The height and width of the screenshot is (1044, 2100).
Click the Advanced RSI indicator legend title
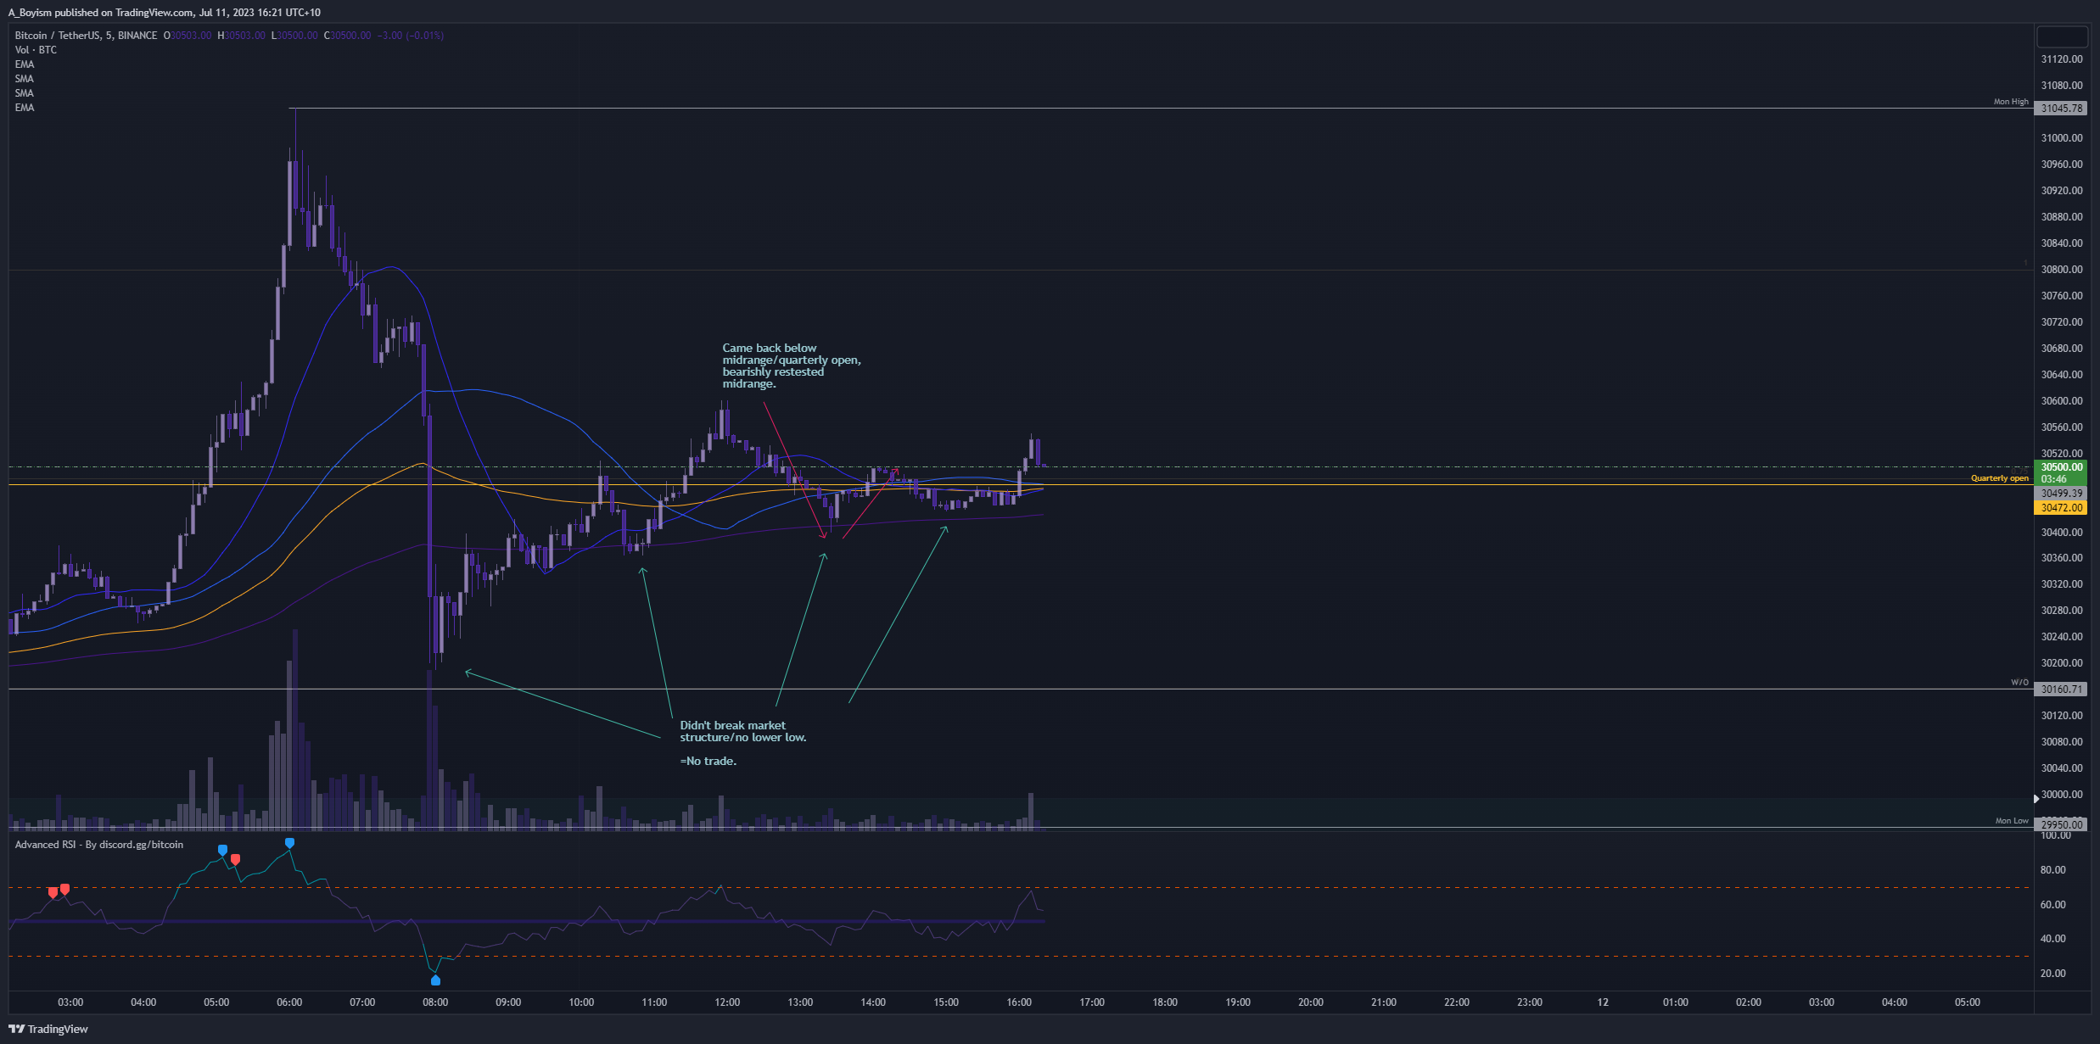[x=98, y=845]
